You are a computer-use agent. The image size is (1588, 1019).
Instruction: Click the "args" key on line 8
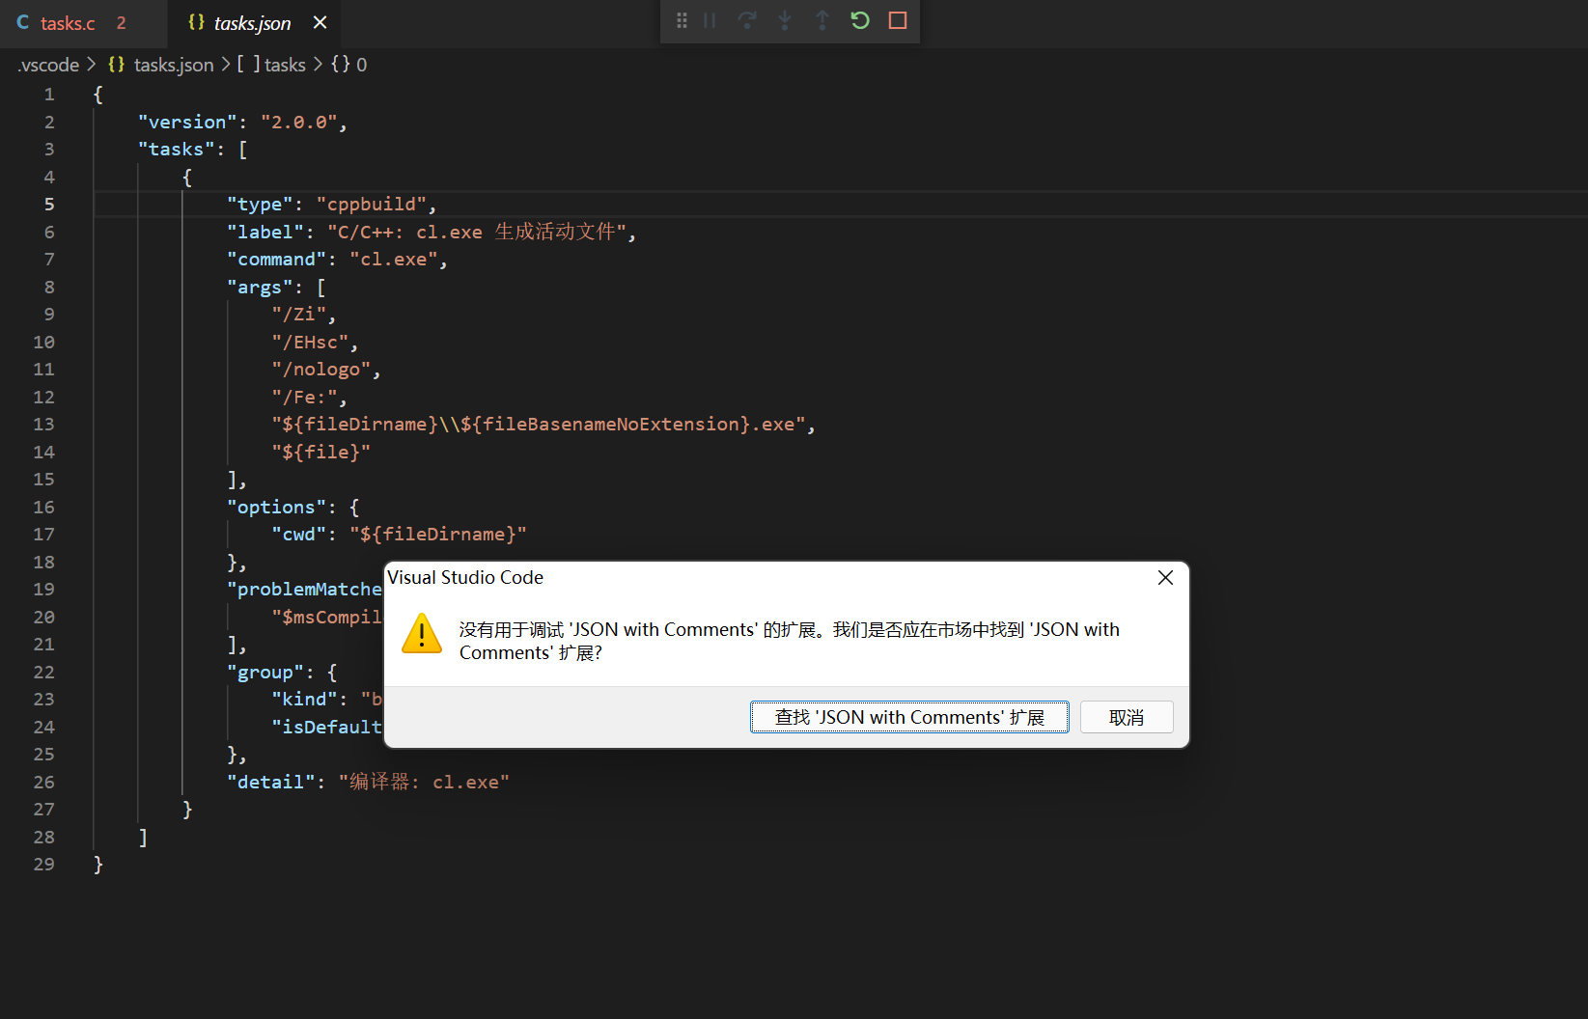(260, 288)
